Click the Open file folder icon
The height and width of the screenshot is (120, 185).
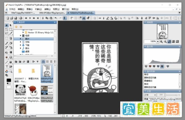(12, 18)
